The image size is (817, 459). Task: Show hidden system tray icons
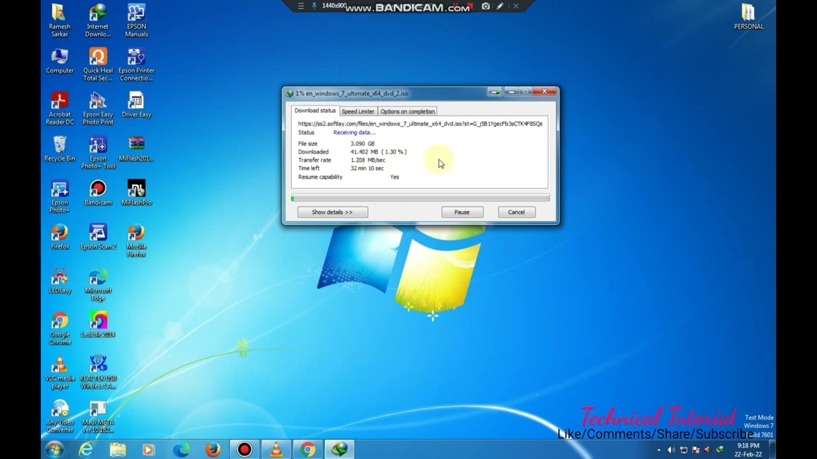pyautogui.click(x=659, y=450)
